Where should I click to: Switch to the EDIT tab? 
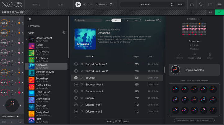pos(61,5)
